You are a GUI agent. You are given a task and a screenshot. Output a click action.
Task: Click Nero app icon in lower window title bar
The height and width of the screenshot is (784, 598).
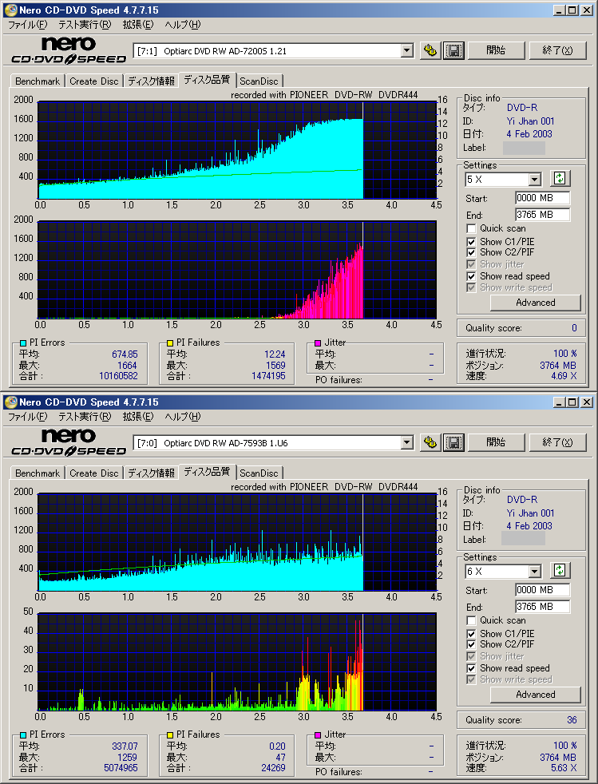(10, 402)
